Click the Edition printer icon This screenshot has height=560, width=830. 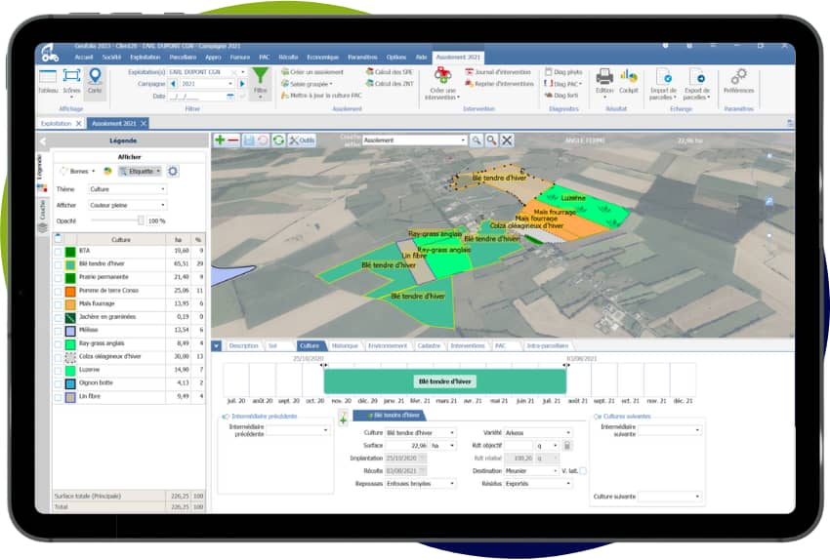pos(604,80)
